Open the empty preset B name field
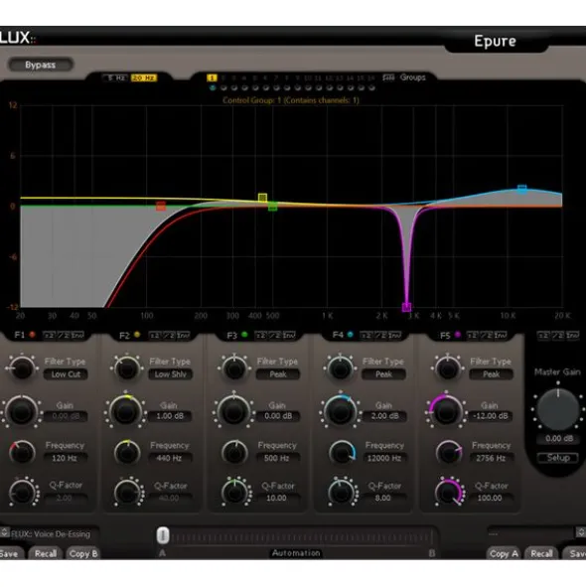The width and height of the screenshot is (586, 587). 531,533
